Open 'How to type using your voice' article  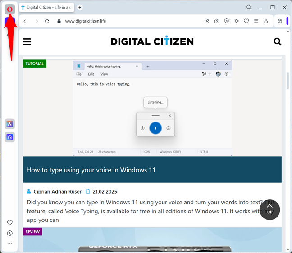point(91,170)
